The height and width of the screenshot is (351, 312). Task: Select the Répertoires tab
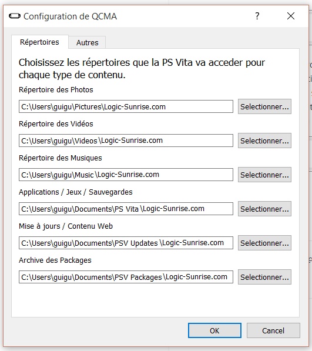tap(39, 42)
